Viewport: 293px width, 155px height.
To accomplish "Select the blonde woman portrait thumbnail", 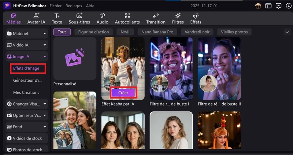I will point(171,130).
